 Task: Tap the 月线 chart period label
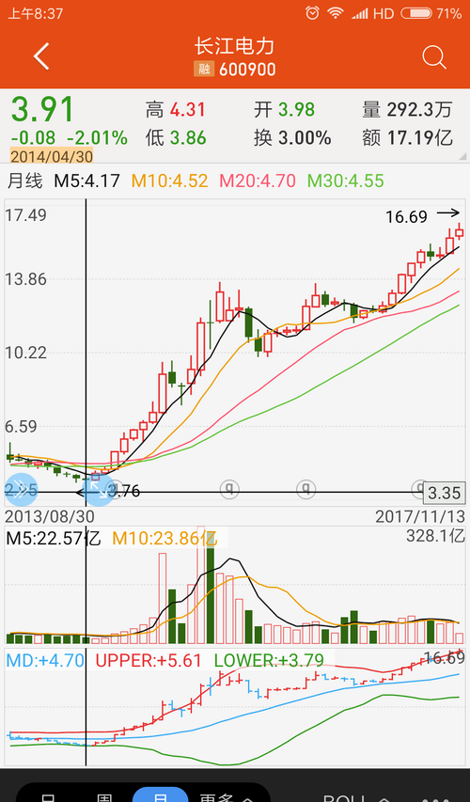[24, 181]
